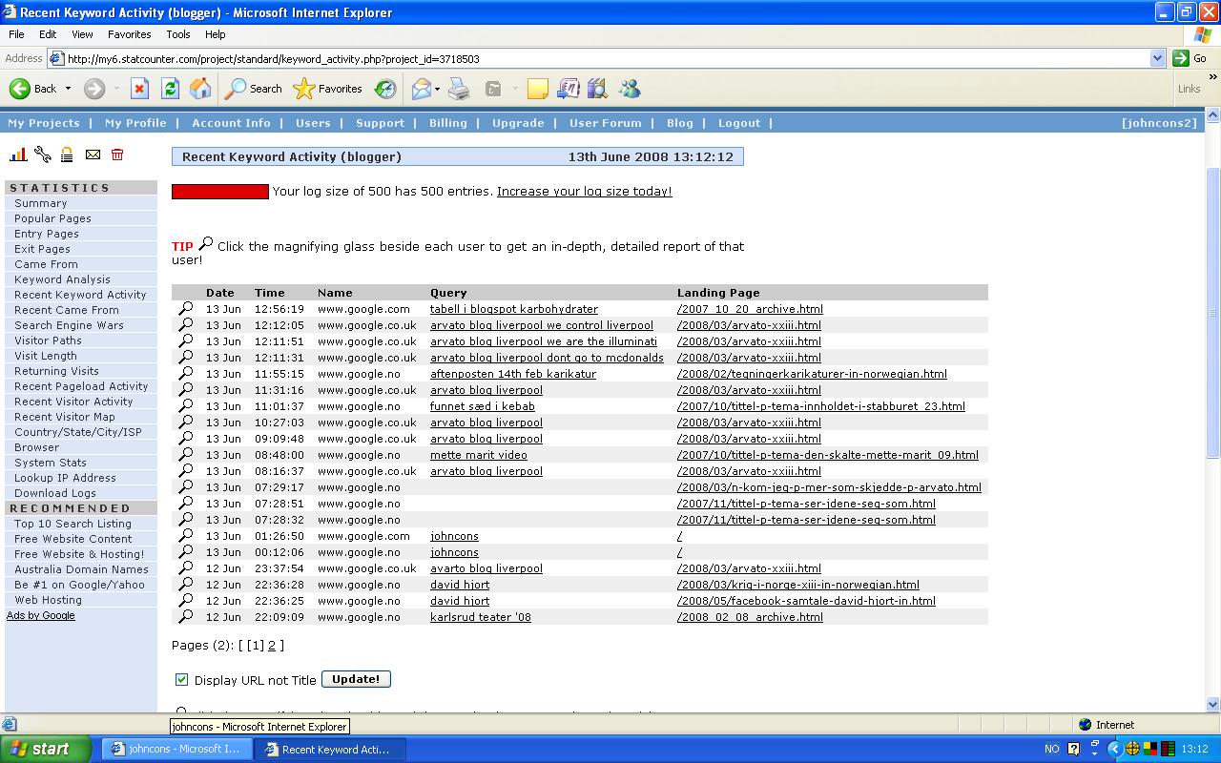Open Keyword Analysis in the Statistics sidebar

[x=62, y=279]
